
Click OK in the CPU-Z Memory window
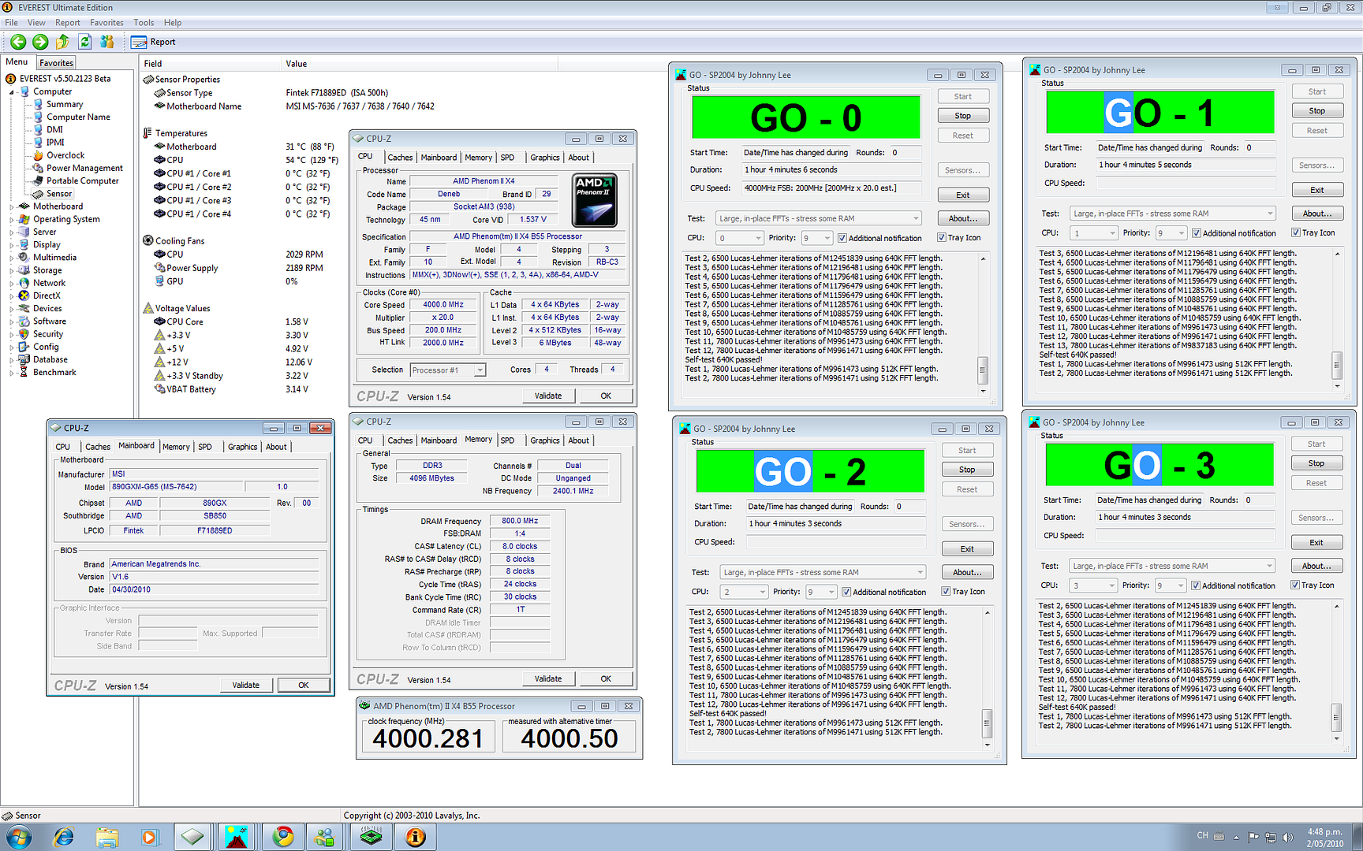[x=606, y=678]
